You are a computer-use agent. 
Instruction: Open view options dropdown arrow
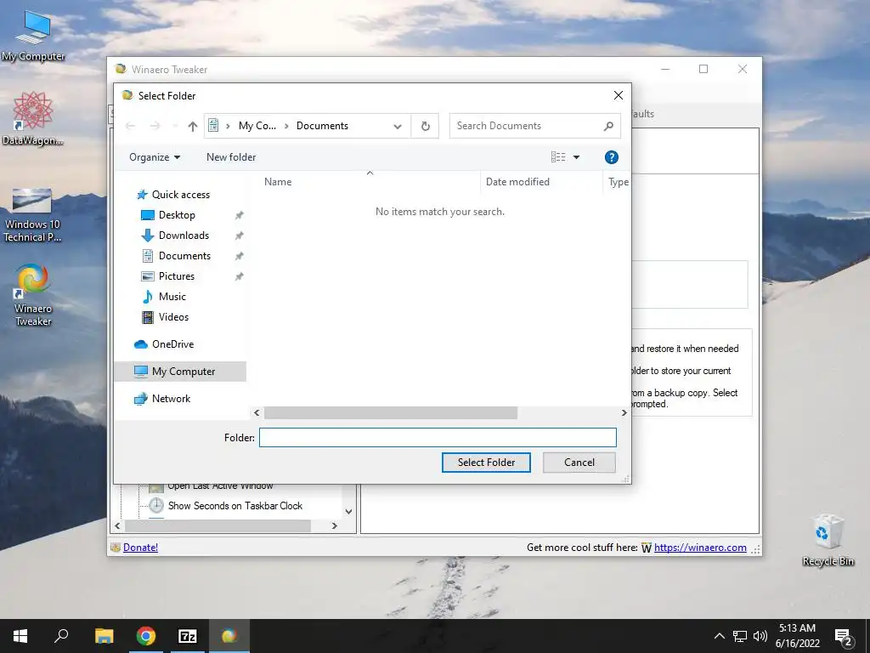coord(577,157)
